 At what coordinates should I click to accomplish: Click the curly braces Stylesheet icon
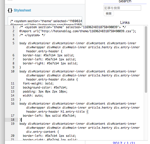[x=10, y=10]
